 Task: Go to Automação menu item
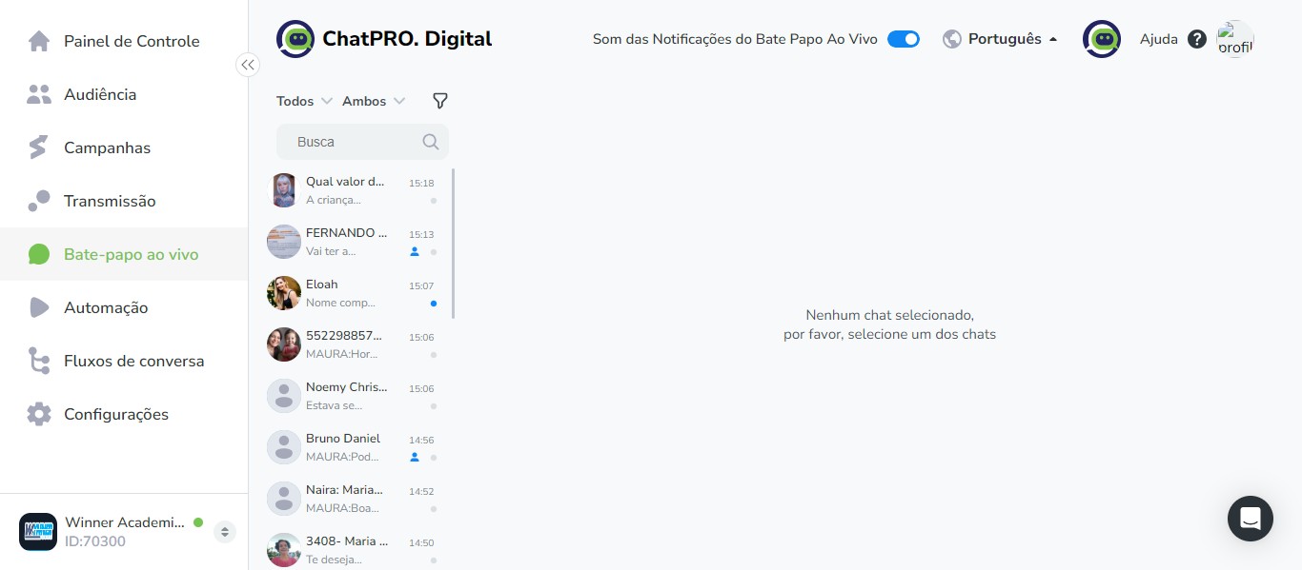tap(124, 307)
